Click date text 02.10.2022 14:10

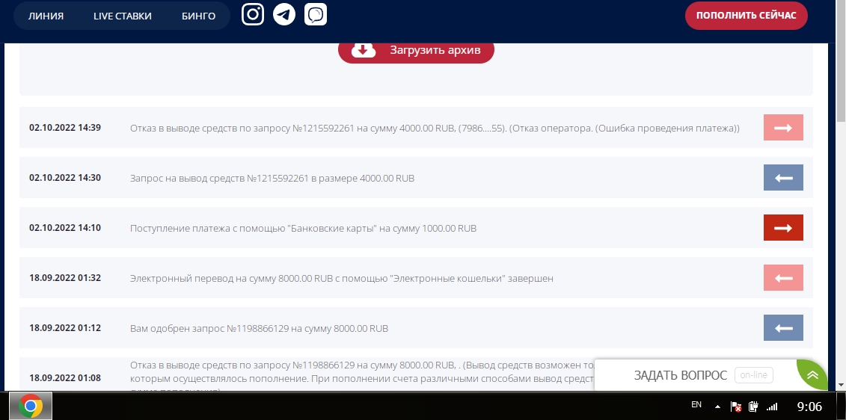tap(65, 227)
